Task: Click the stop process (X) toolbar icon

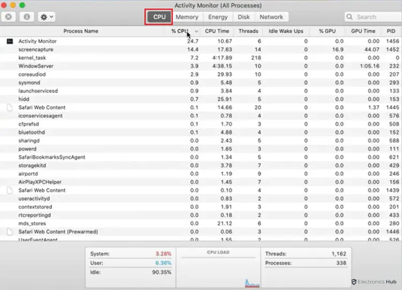Action: coord(9,17)
